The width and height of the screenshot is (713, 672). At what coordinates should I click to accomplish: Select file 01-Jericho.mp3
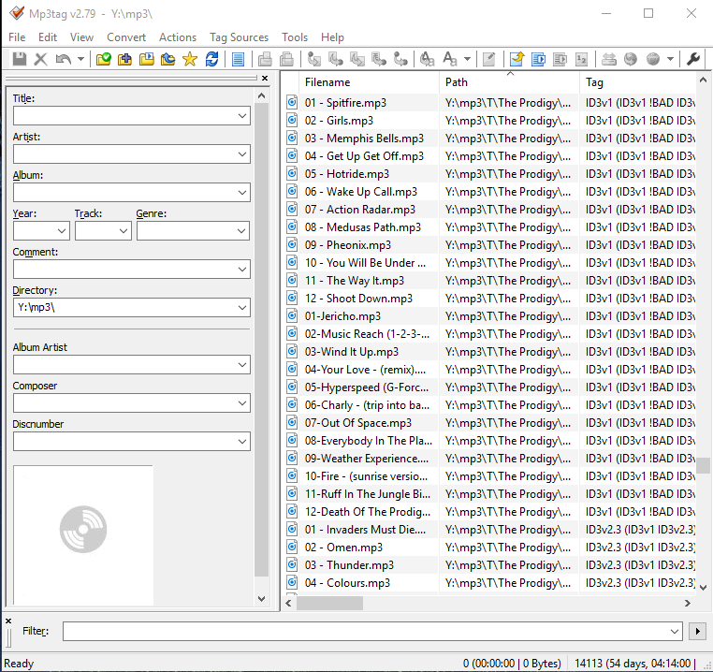point(342,316)
